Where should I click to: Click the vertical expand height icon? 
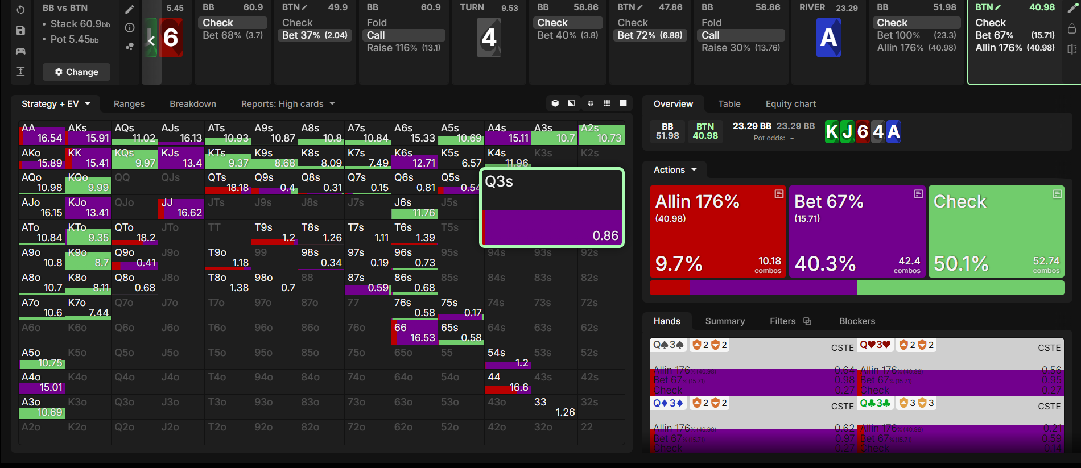(20, 71)
